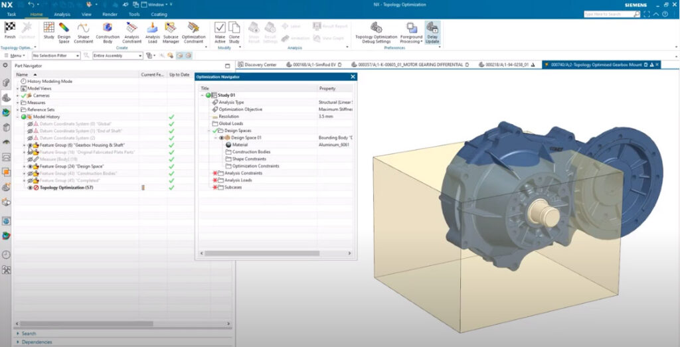The height and width of the screenshot is (347, 680).
Task: Select the Resolution row in Study 01
Action: pos(276,117)
